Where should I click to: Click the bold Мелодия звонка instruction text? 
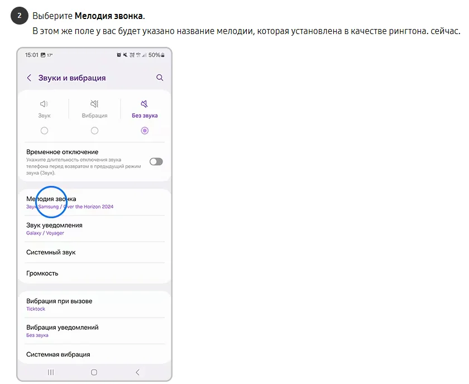point(109,16)
